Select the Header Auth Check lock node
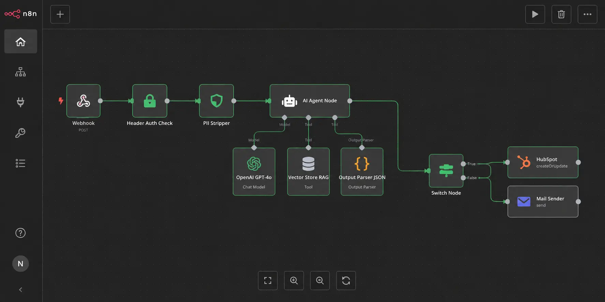The height and width of the screenshot is (302, 605). pos(150,101)
